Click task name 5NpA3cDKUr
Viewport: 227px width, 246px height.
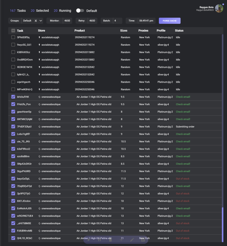(24, 164)
